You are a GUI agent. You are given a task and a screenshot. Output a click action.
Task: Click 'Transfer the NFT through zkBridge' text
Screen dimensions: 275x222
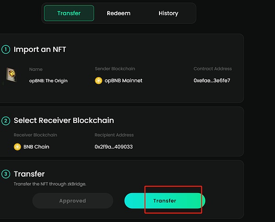50,183
